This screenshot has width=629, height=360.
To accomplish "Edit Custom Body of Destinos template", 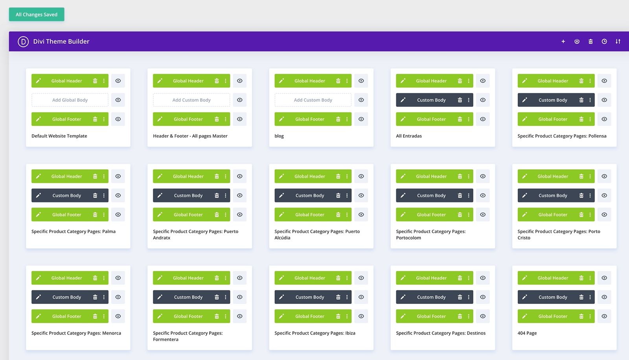I will 403,297.
